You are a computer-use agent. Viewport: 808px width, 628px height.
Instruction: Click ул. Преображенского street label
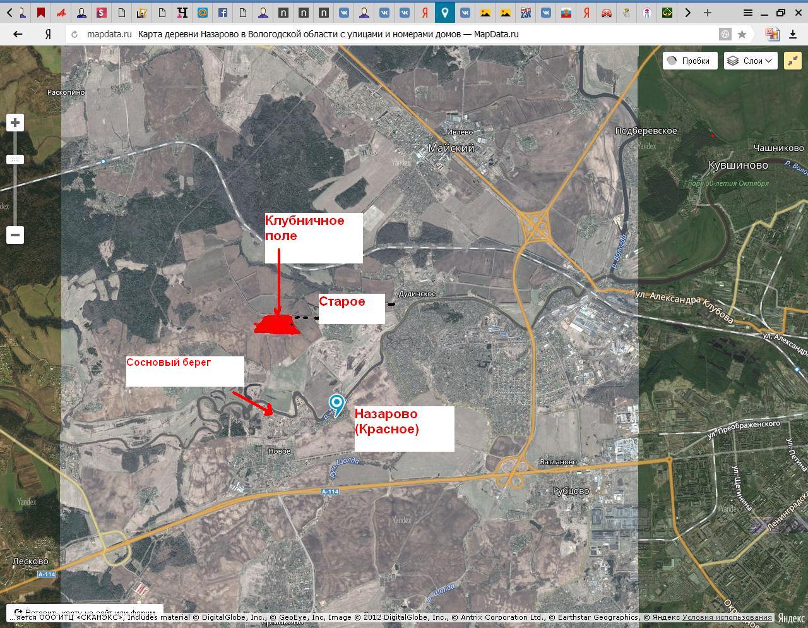coord(744,430)
